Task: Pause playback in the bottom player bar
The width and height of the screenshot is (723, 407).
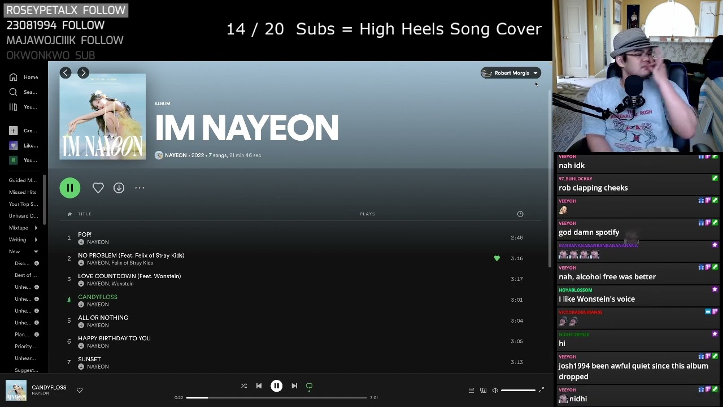Action: 276,386
